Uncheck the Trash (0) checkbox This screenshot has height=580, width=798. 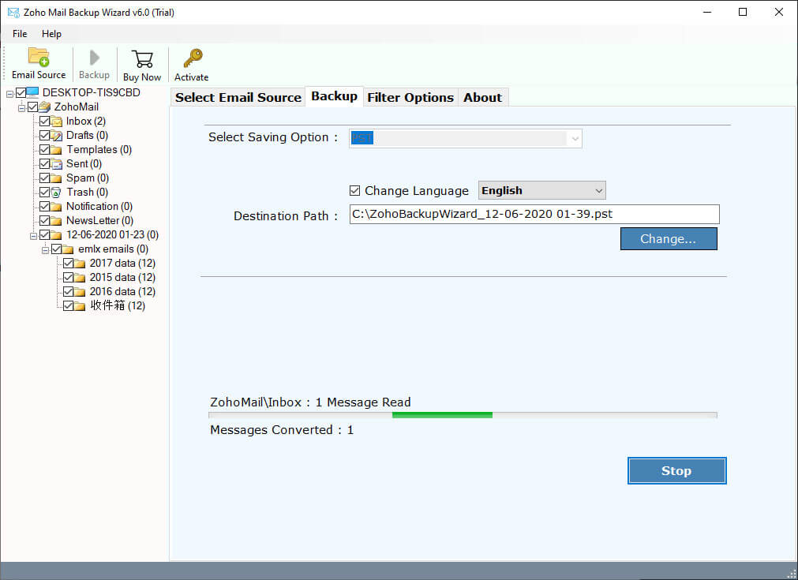click(44, 193)
